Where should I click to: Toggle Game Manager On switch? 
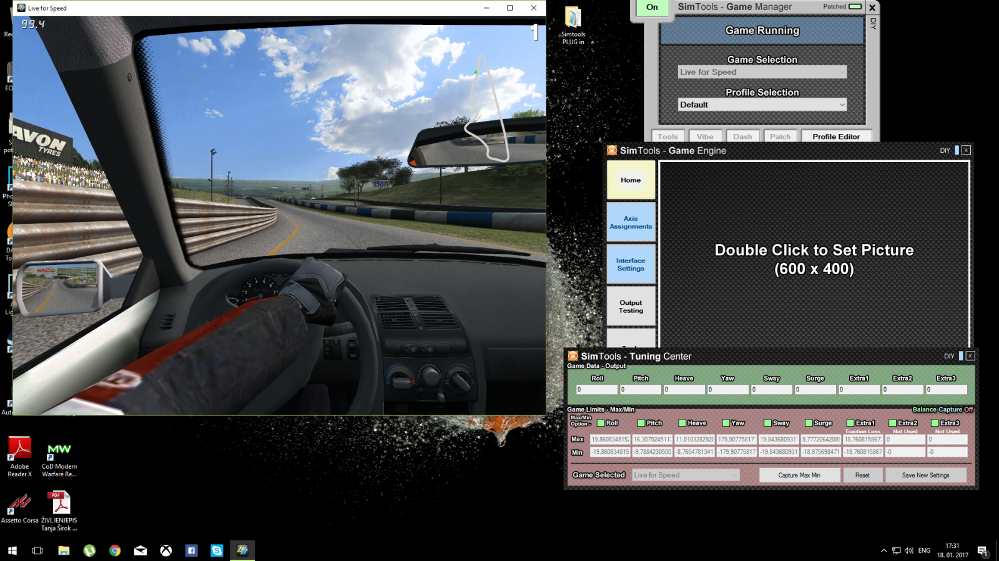point(652,7)
